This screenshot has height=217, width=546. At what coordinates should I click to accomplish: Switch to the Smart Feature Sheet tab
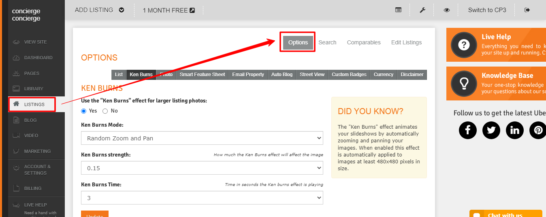pos(202,75)
